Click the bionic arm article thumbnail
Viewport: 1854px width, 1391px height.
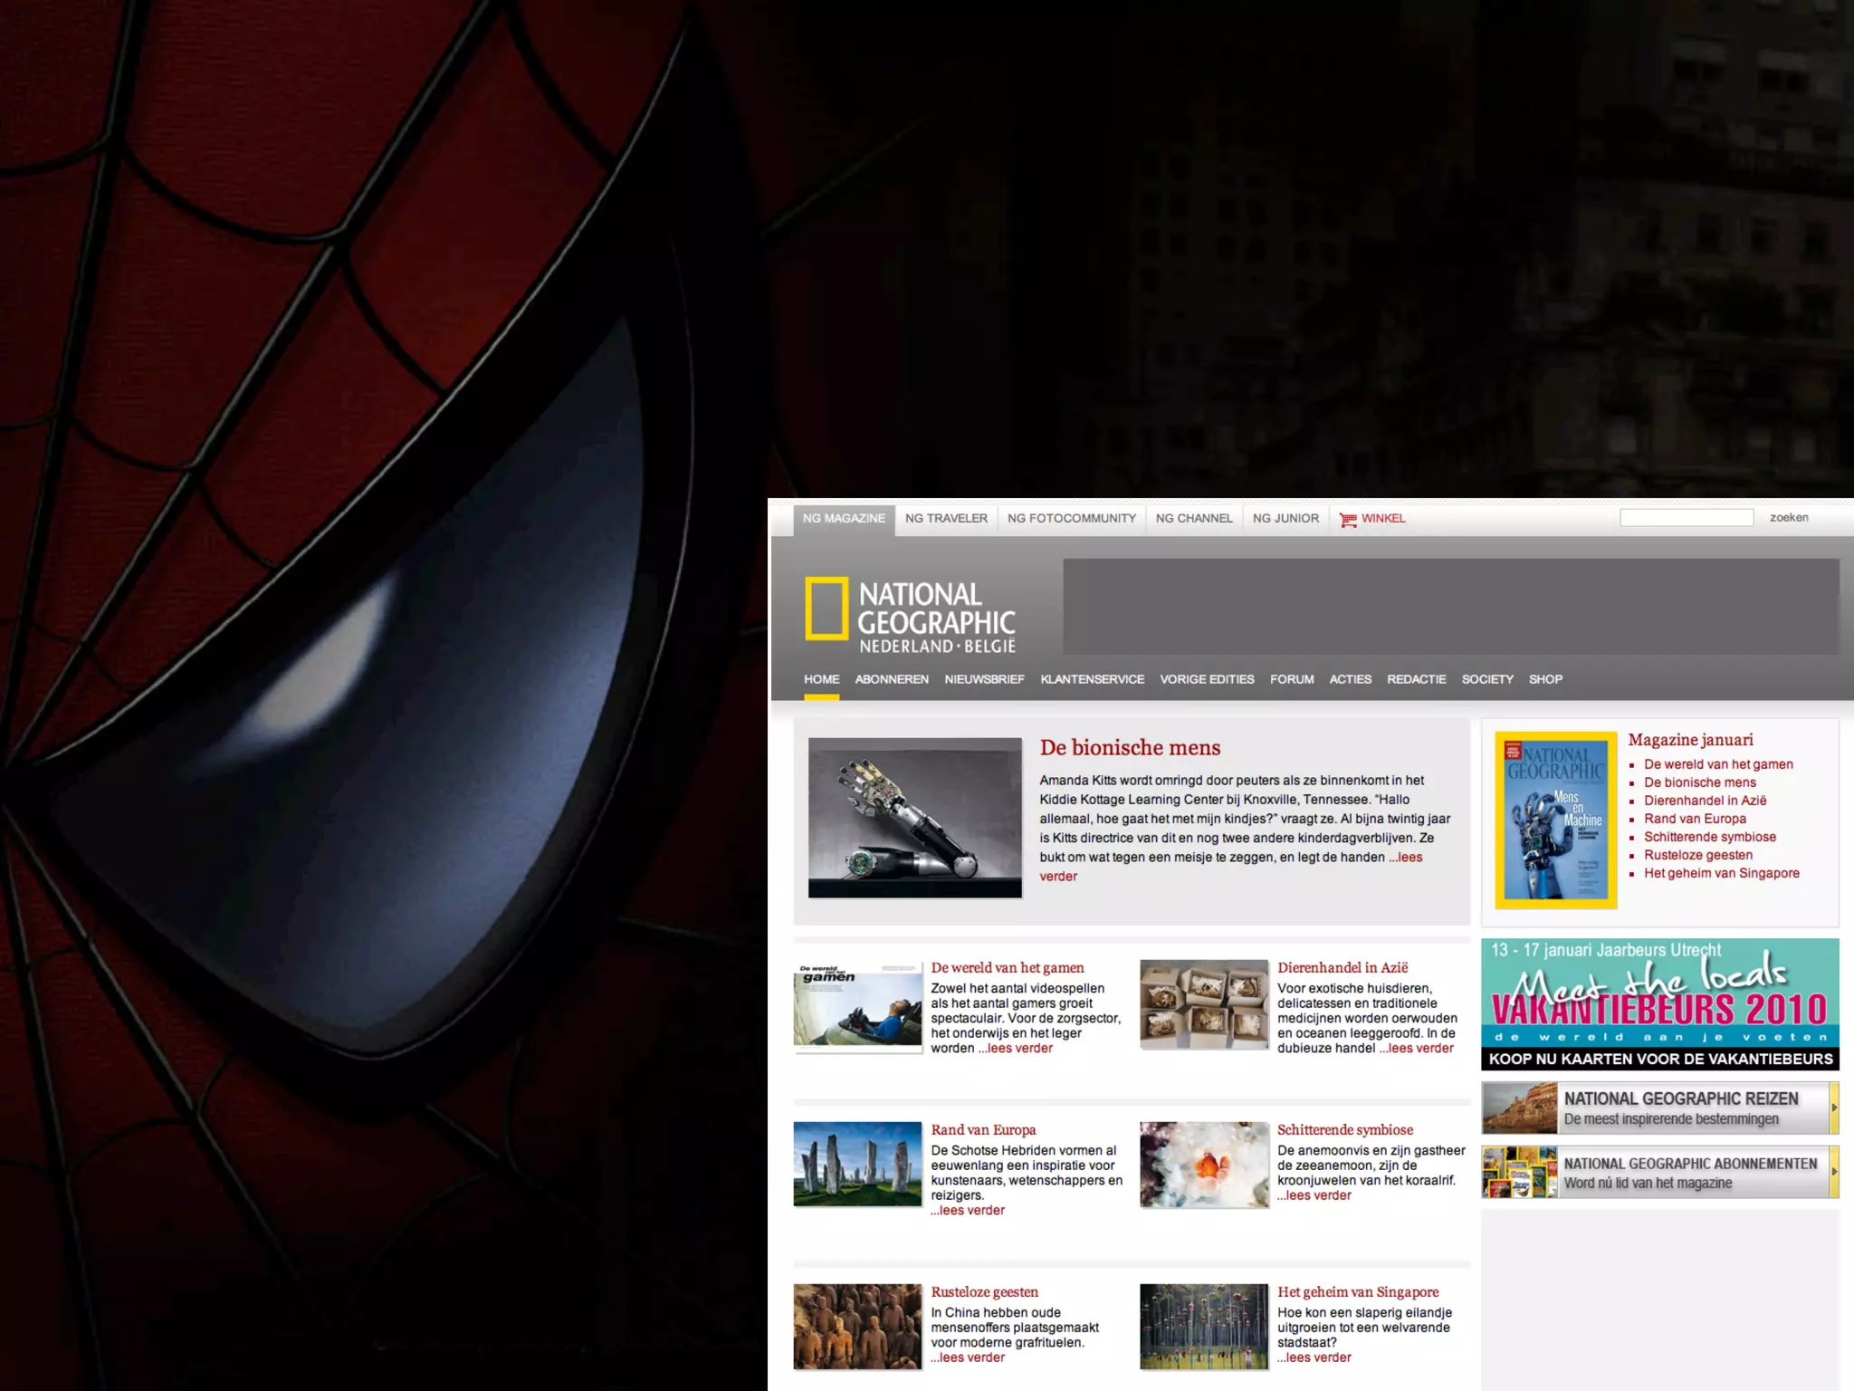coord(914,818)
